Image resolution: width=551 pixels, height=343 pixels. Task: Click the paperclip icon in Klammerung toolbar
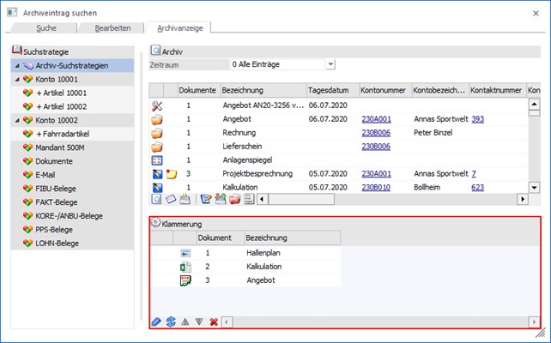156,322
